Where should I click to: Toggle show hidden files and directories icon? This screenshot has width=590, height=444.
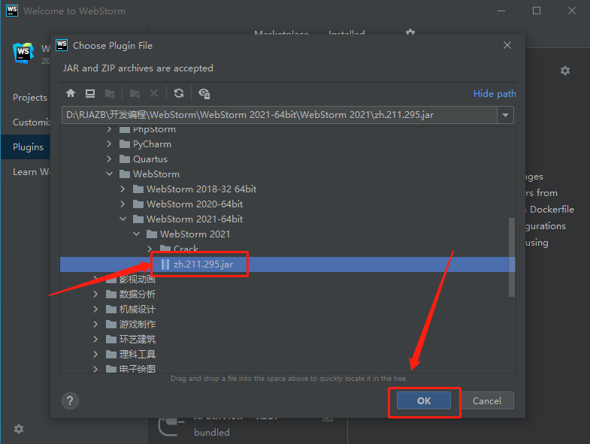[x=204, y=93]
